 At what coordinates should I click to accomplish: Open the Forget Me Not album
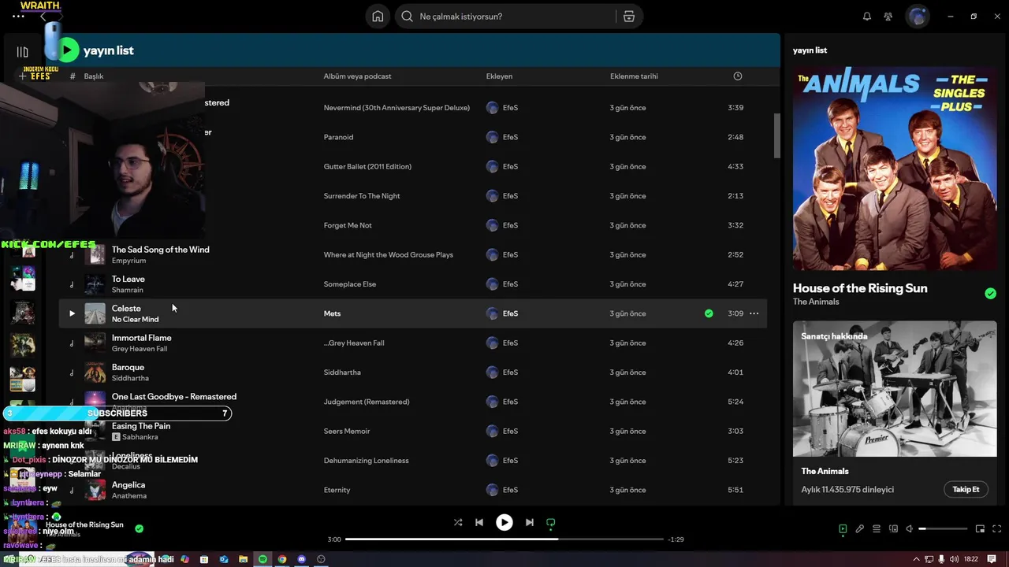pos(348,225)
